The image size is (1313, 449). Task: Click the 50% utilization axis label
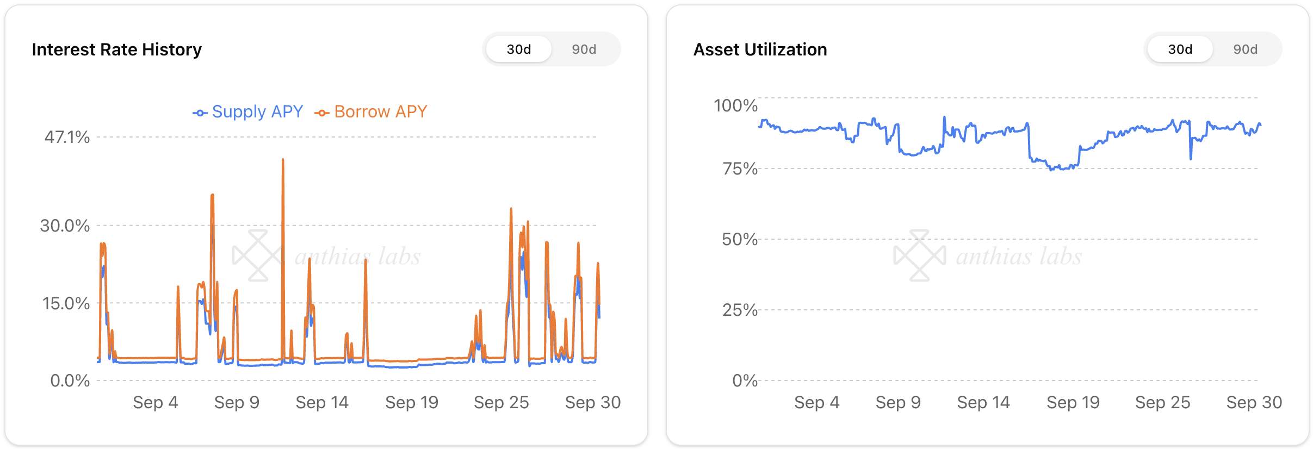coord(739,239)
